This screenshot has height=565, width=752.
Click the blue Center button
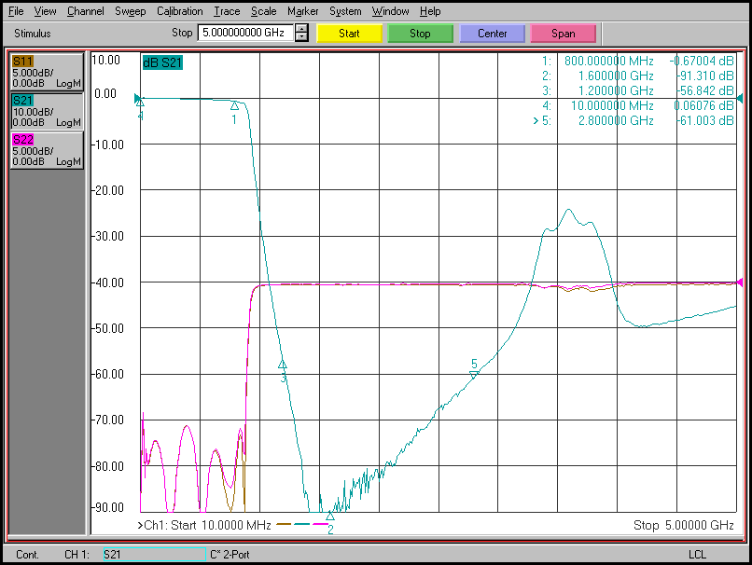492,34
